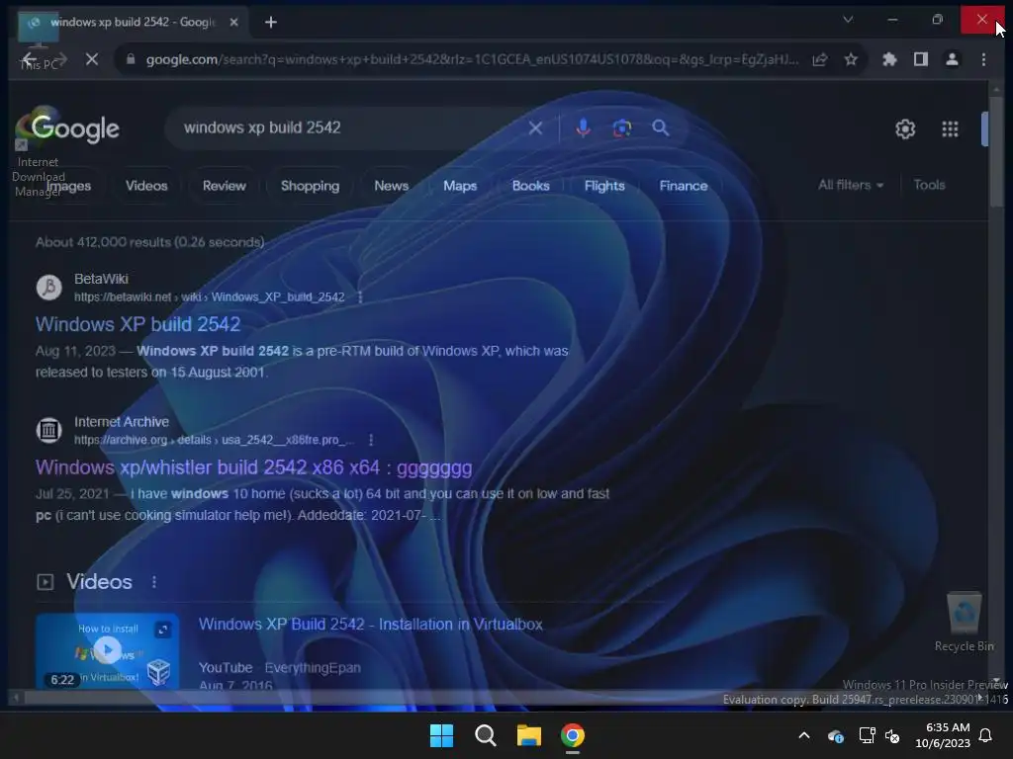Click the BetaWiki site favicon
Viewport: 1013px width, 759px height.
tap(48, 288)
